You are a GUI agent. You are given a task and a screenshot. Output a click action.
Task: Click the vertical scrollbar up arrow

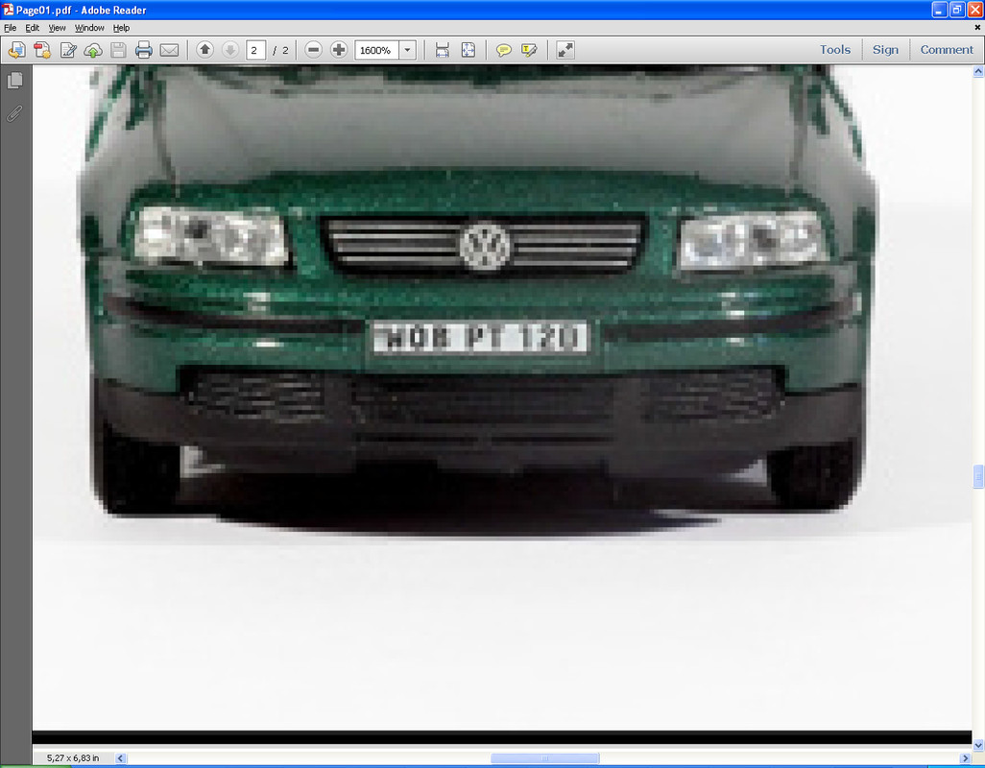(978, 72)
